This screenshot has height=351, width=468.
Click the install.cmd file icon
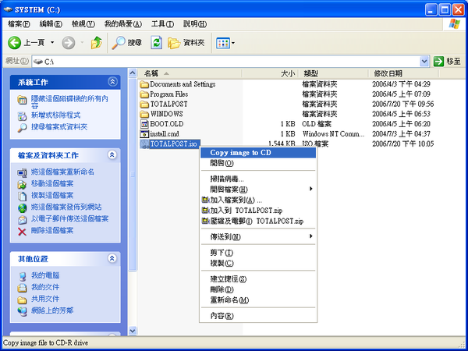(x=144, y=133)
